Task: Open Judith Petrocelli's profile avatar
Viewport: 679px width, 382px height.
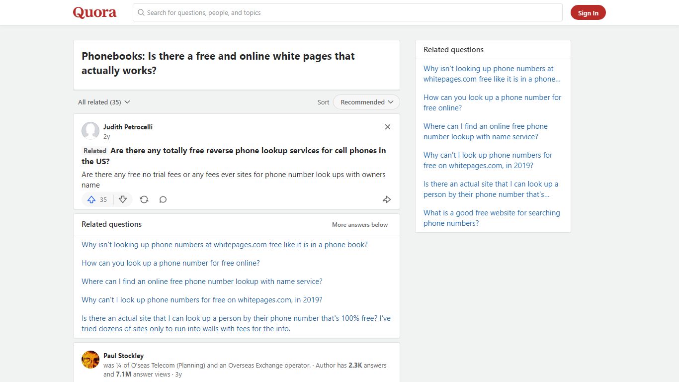Action: (90, 131)
